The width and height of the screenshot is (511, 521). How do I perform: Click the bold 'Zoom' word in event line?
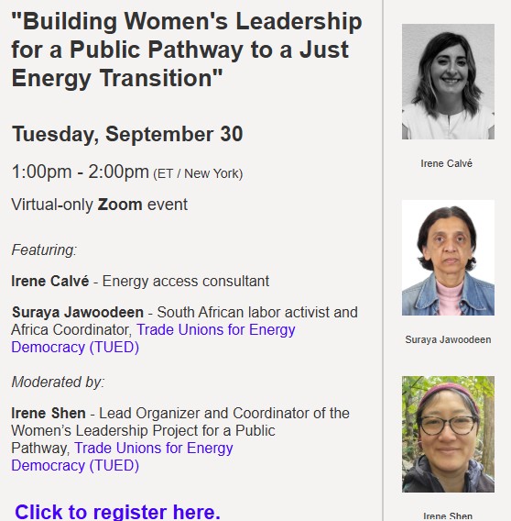pos(120,205)
